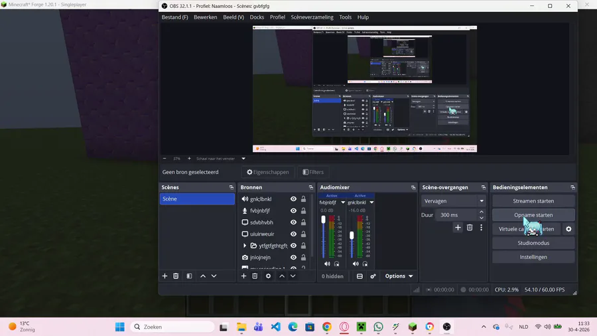Start recording with Opname starten
The width and height of the screenshot is (597, 336).
coord(533,215)
